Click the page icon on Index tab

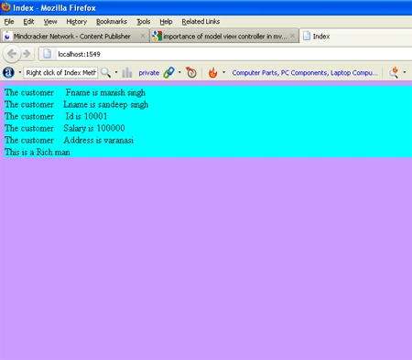(x=307, y=36)
